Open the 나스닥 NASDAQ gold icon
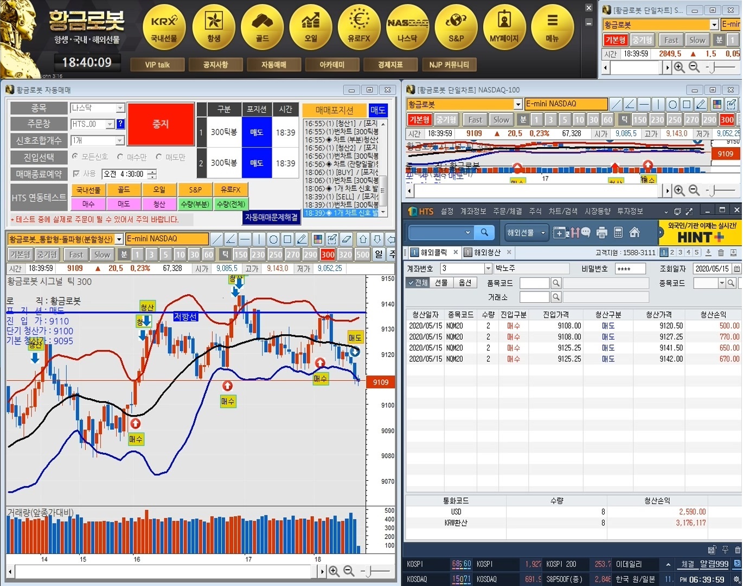Image resolution: width=743 pixels, height=586 pixels. pyautogui.click(x=407, y=27)
